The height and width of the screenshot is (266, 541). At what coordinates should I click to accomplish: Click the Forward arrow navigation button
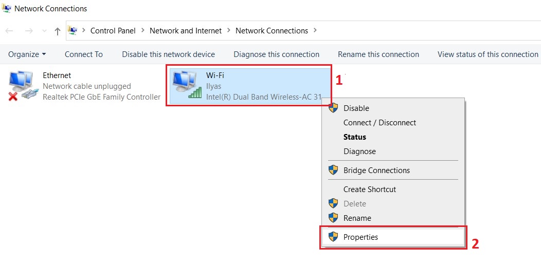click(x=29, y=31)
